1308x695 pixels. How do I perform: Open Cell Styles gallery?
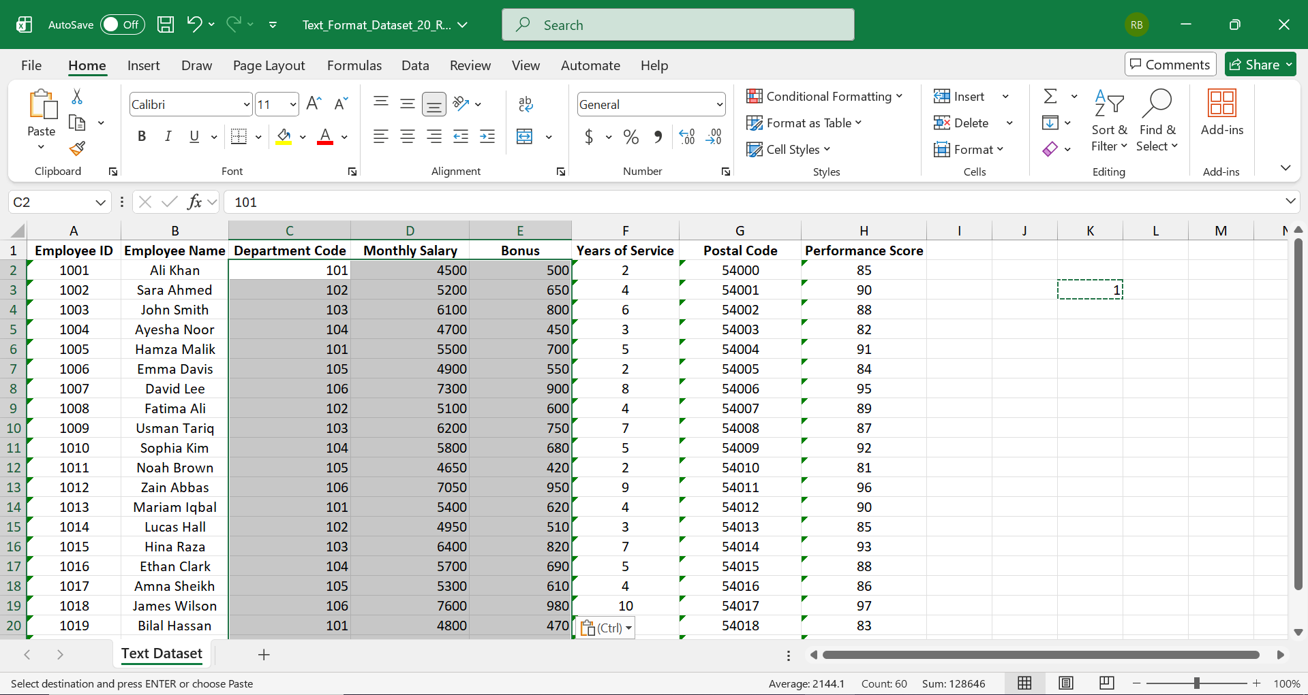(x=789, y=150)
